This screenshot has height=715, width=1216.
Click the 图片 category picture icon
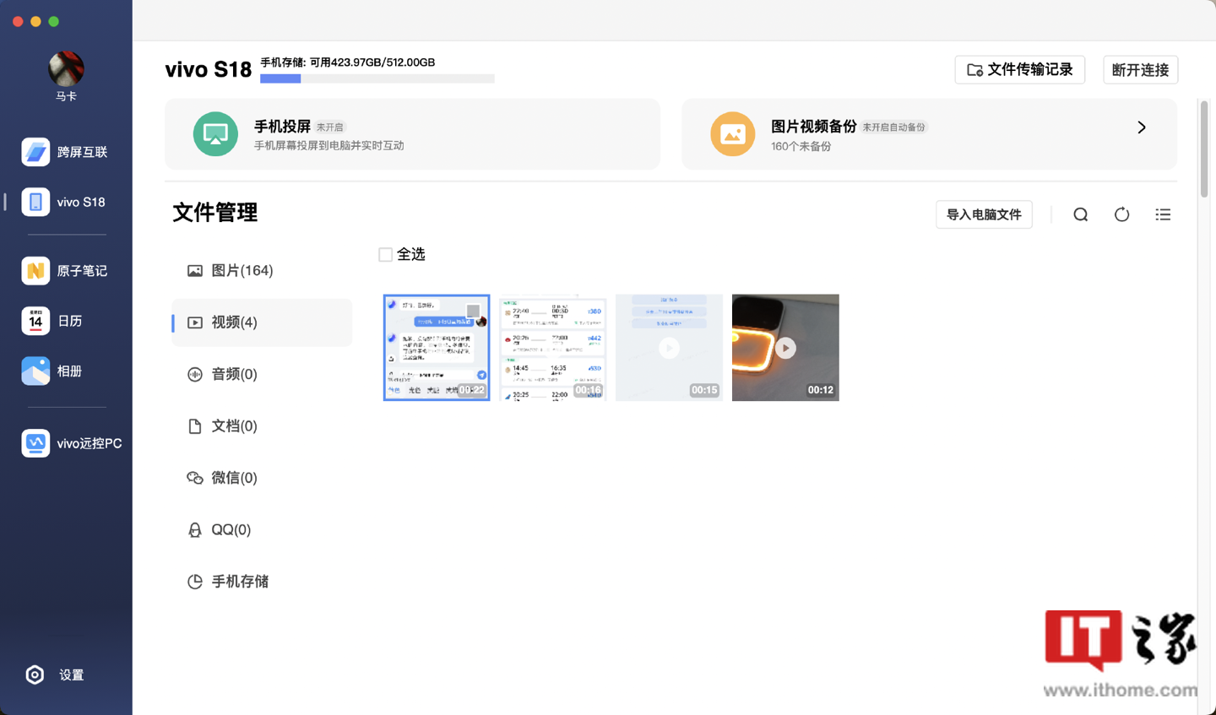(195, 271)
